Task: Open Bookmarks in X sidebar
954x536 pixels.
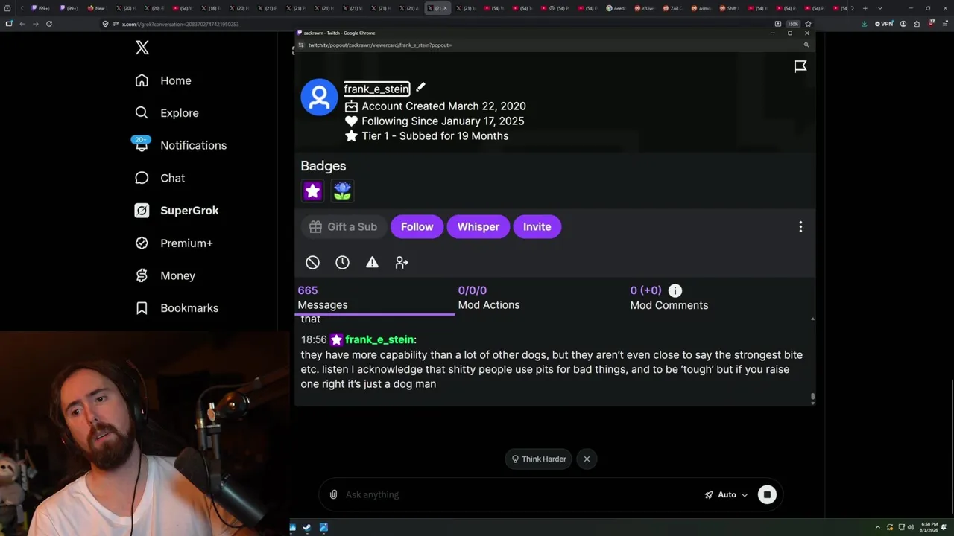Action: [x=177, y=308]
